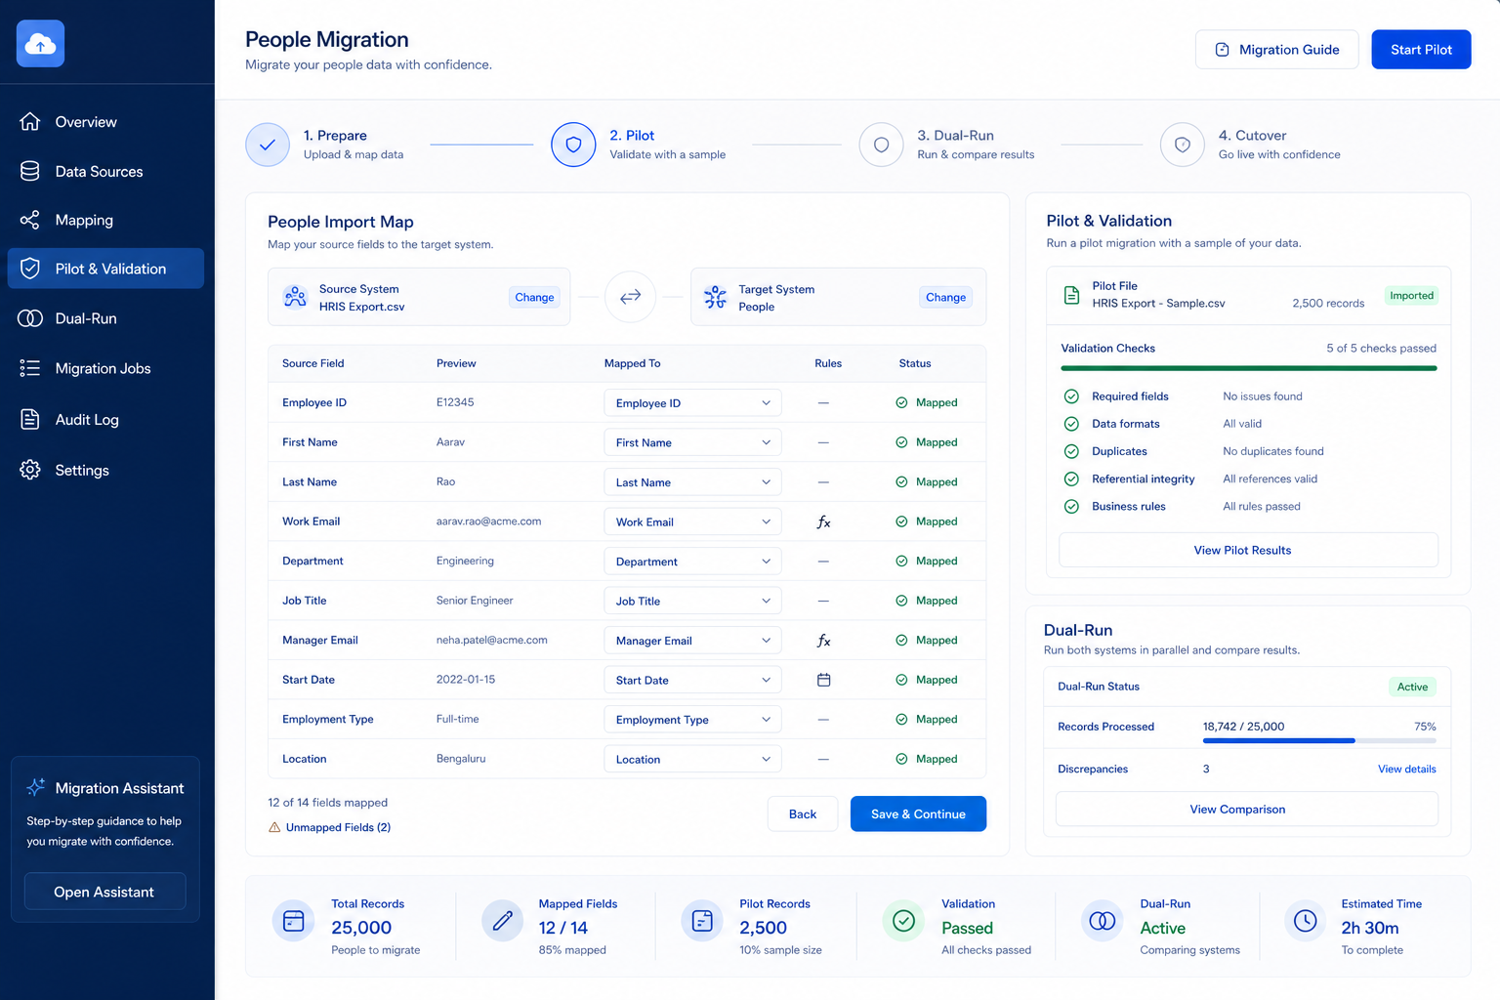Click the Pilot & Validation shield icon
Image resolution: width=1500 pixels, height=1000 pixels.
click(30, 269)
